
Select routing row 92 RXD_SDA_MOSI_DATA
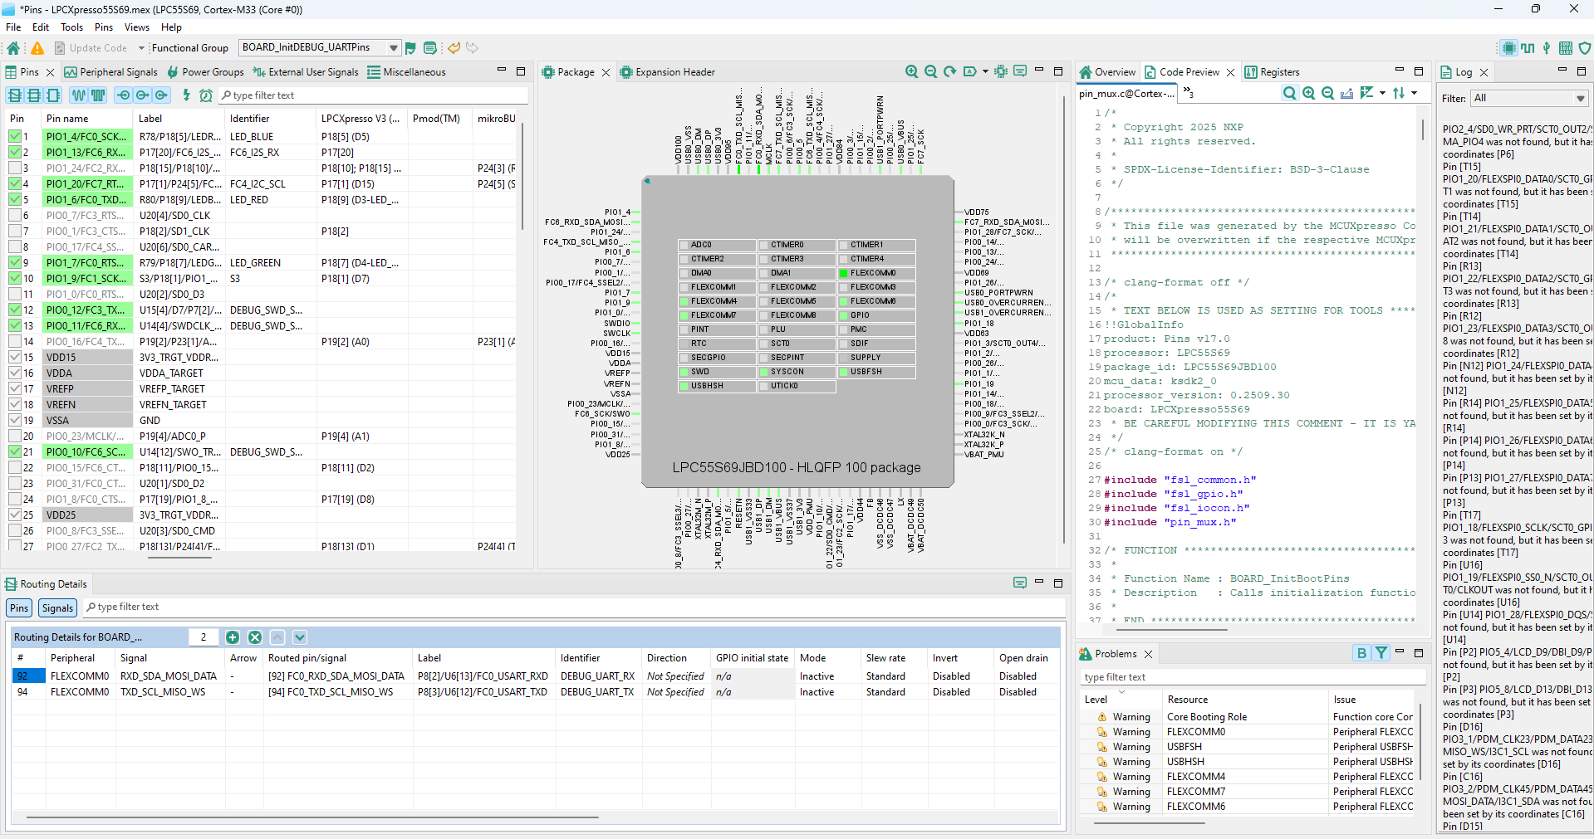click(x=535, y=676)
